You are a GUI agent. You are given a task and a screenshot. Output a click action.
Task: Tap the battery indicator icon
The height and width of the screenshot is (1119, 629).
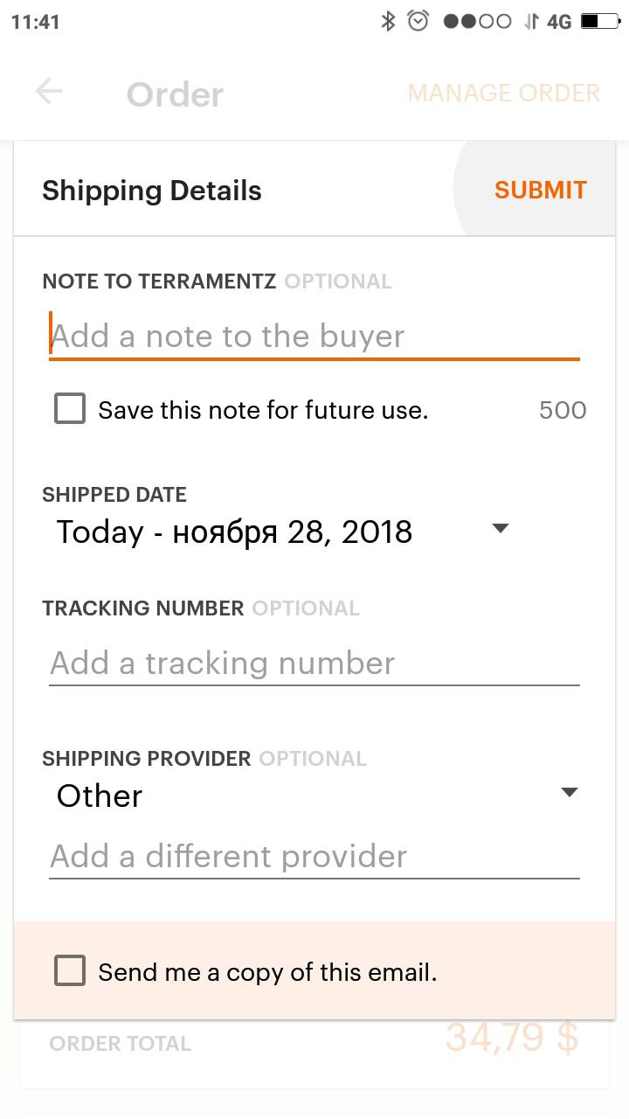click(601, 21)
